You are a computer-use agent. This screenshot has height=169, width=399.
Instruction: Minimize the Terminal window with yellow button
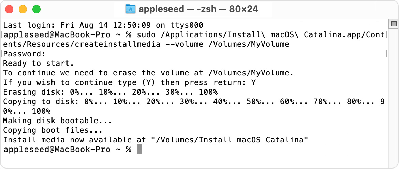click(x=23, y=9)
